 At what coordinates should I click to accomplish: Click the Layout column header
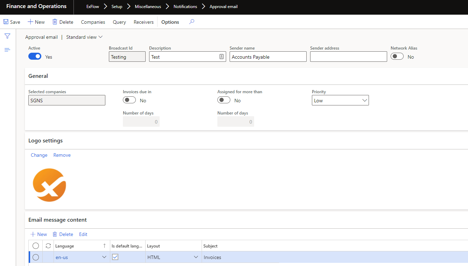(x=174, y=246)
